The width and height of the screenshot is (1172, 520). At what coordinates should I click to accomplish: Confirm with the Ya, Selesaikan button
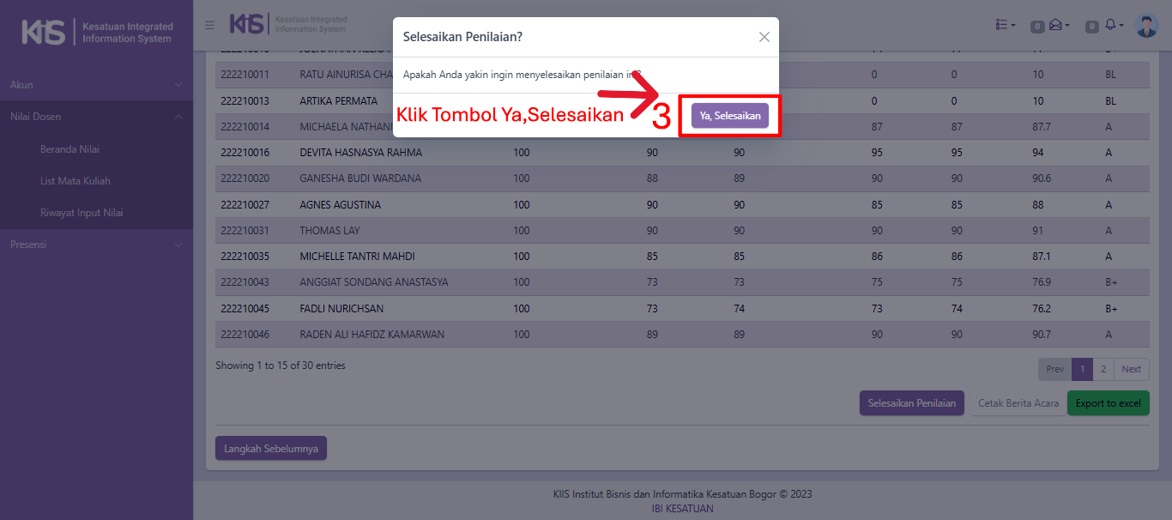[730, 116]
